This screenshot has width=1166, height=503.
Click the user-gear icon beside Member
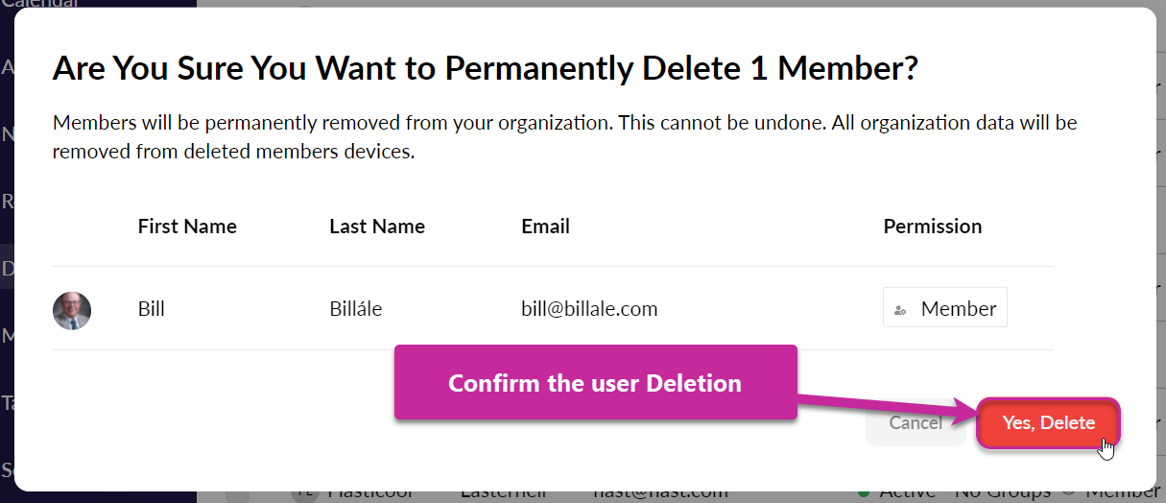900,310
